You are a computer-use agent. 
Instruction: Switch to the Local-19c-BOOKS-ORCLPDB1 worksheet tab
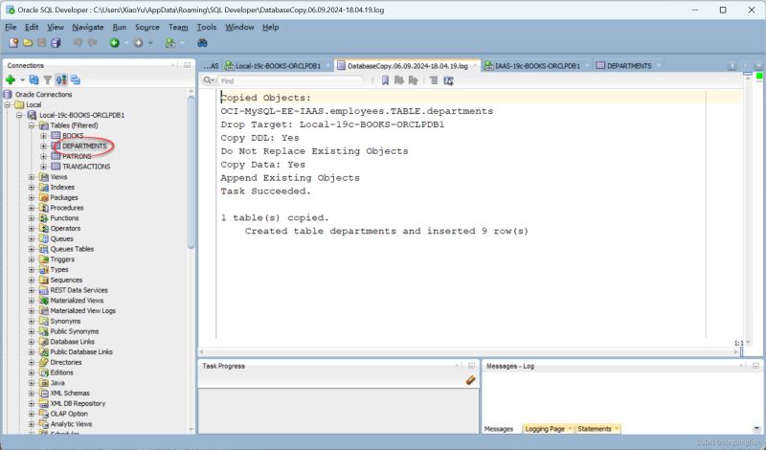tap(278, 65)
